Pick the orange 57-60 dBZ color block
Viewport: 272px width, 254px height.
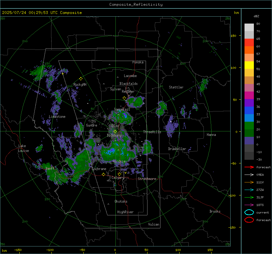249,50
